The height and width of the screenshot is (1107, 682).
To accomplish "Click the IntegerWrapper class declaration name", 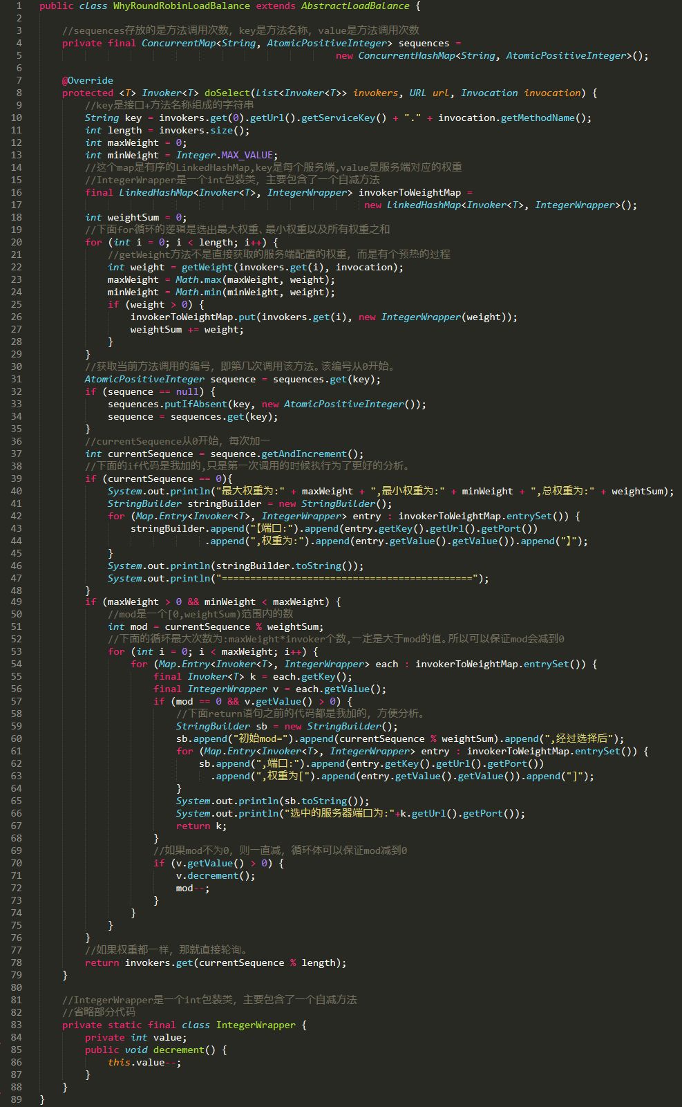I will pos(256,1025).
